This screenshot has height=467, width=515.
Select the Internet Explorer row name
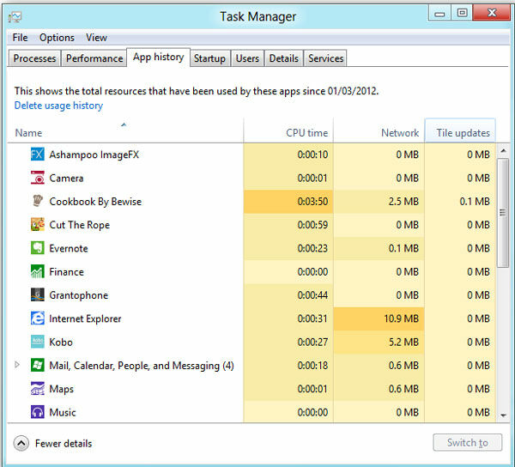85,318
